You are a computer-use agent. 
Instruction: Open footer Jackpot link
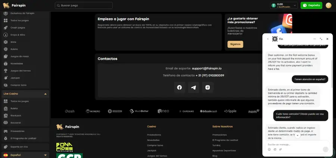pyautogui.click(x=152, y=151)
